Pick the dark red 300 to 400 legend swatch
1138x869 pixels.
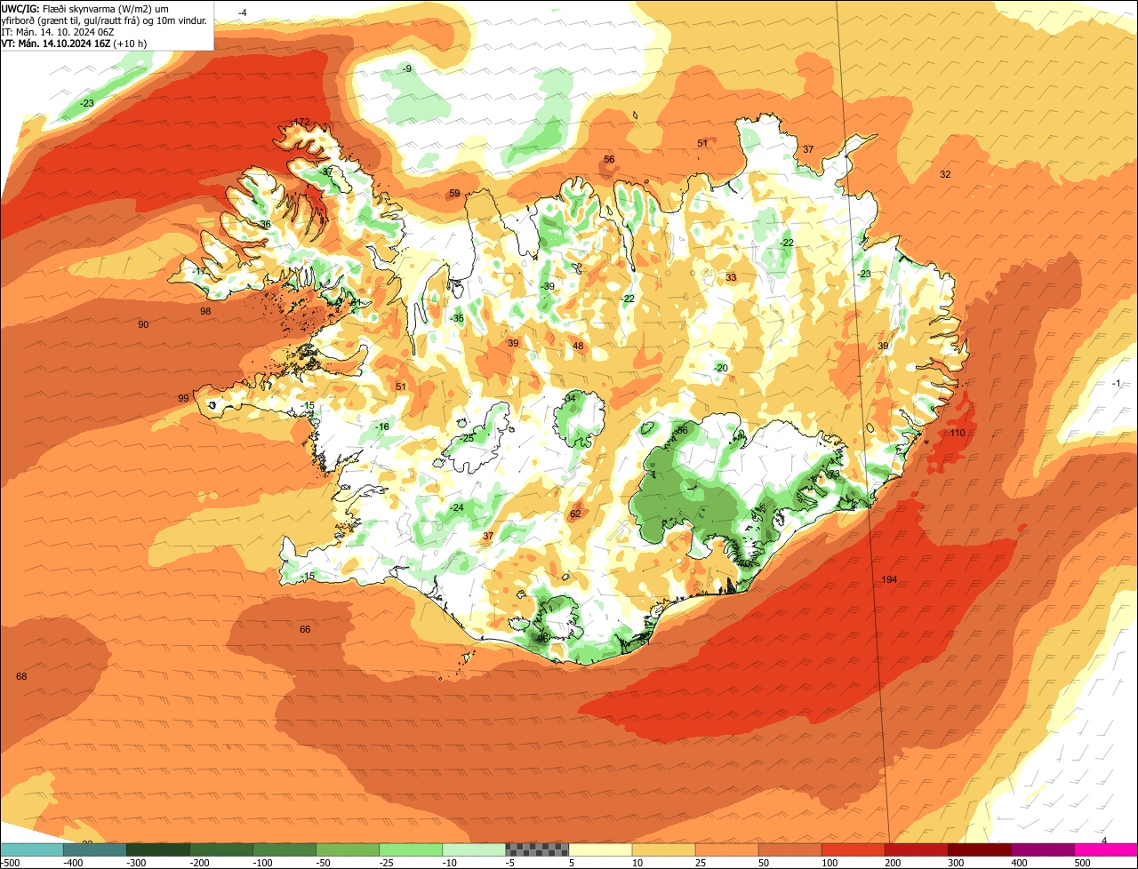[980, 849]
